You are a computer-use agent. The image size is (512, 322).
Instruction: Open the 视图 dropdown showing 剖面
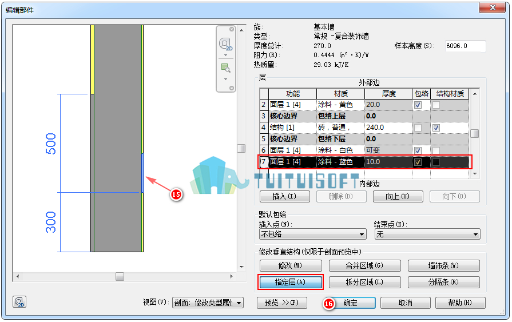208,303
